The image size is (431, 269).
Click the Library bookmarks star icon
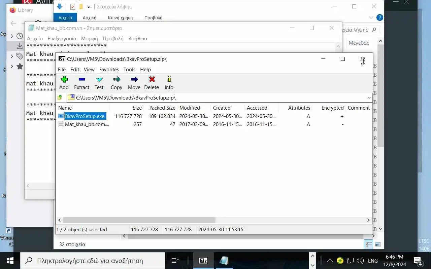[20, 66]
